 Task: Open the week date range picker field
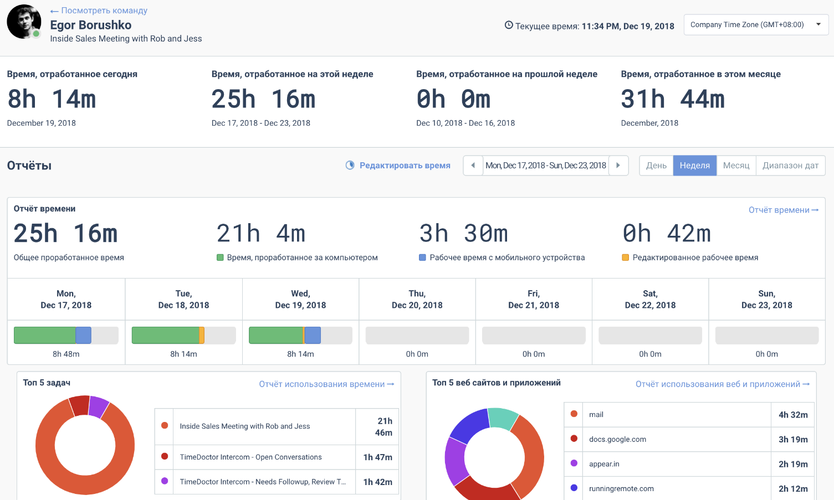546,165
